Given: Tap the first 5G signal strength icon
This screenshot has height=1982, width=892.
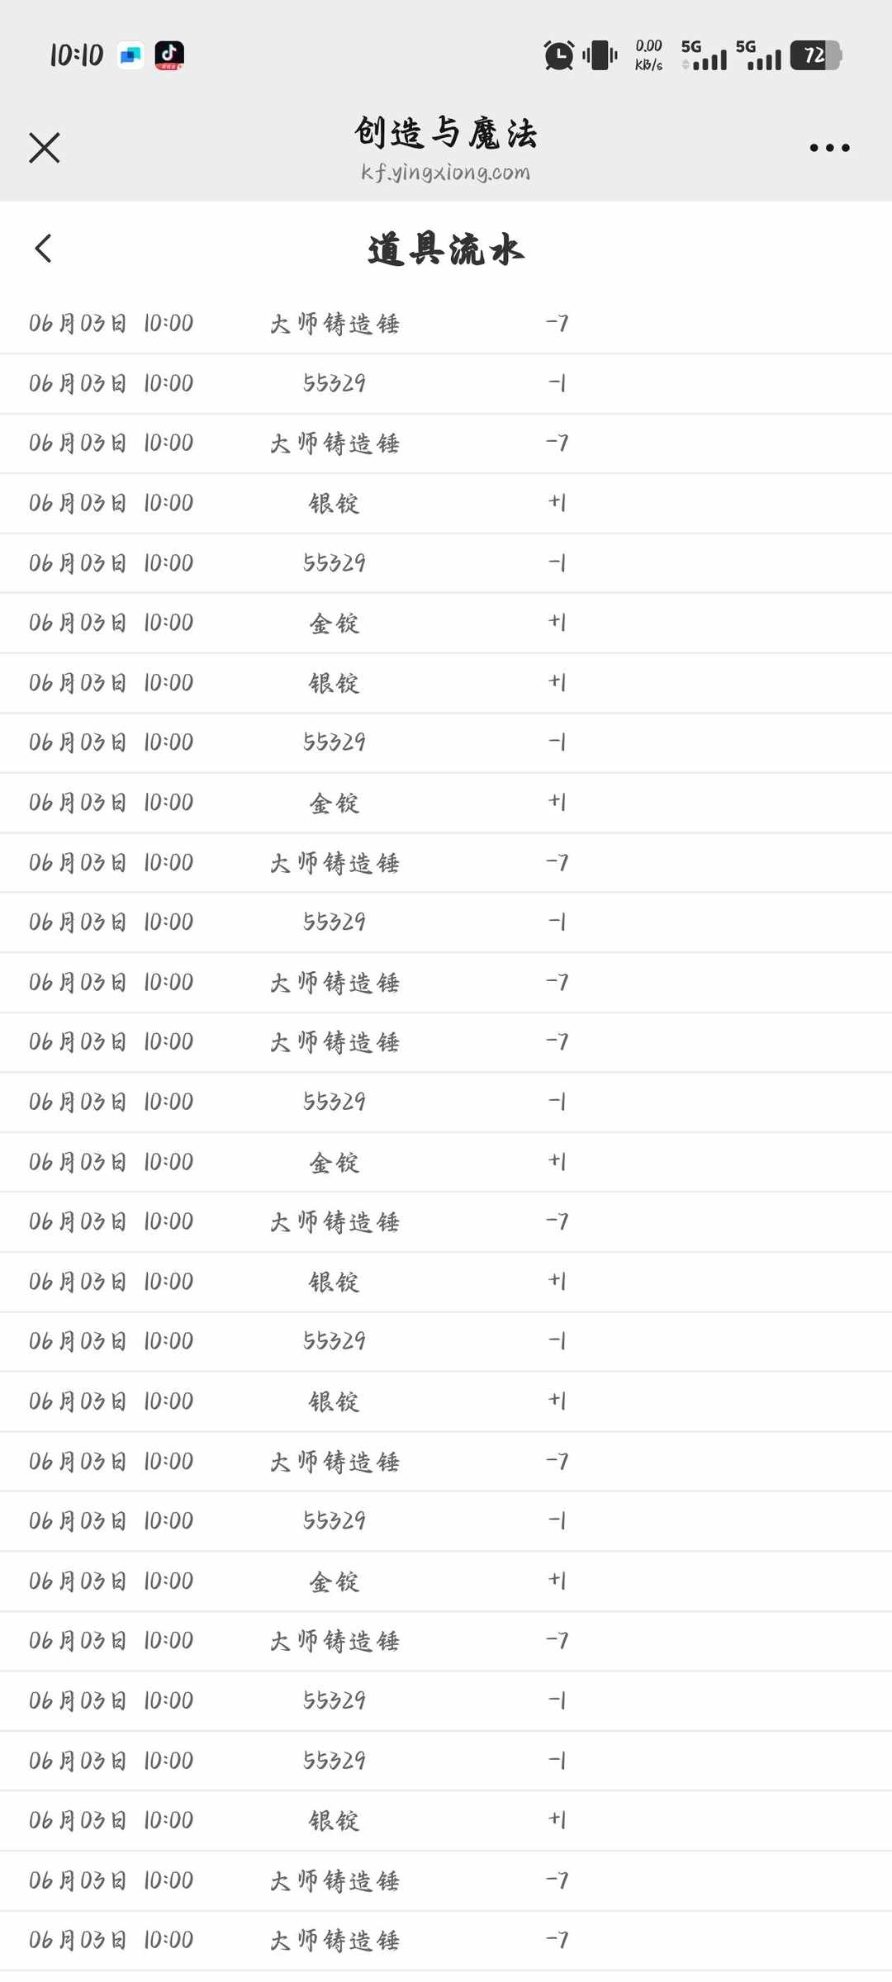Looking at the screenshot, I should point(704,55).
